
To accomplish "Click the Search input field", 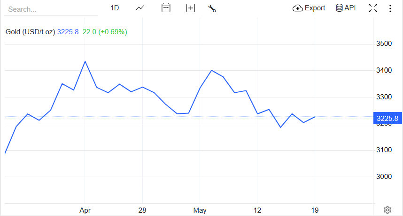I will click(x=51, y=9).
